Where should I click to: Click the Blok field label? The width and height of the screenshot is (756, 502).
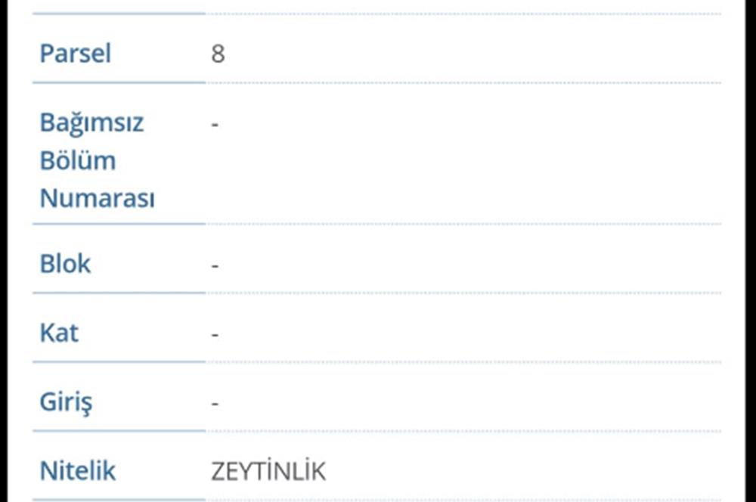(65, 264)
